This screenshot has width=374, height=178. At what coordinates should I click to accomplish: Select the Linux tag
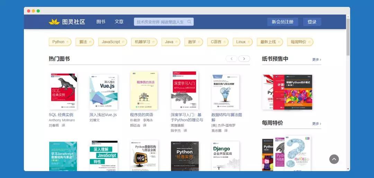pyautogui.click(x=242, y=42)
